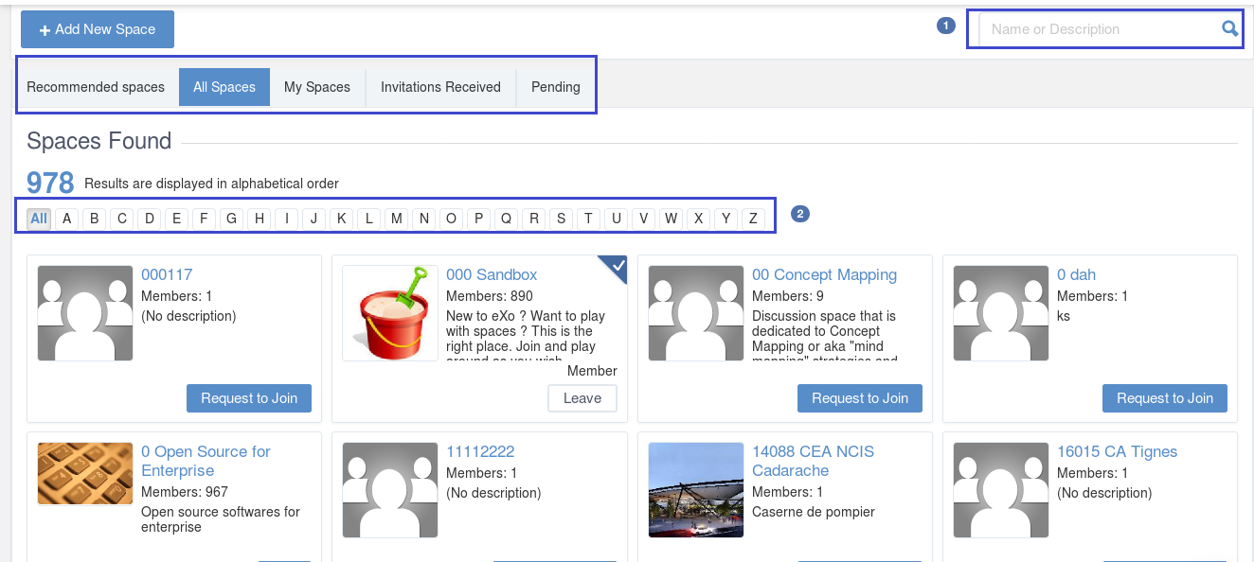
Task: Request to join 00 Concept Mapping
Action: click(860, 398)
